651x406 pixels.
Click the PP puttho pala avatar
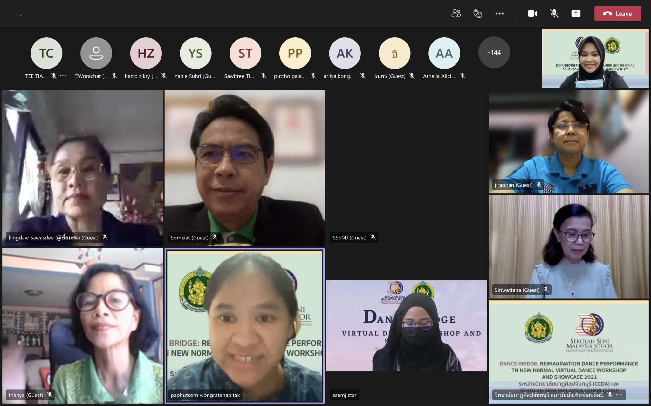(x=295, y=53)
